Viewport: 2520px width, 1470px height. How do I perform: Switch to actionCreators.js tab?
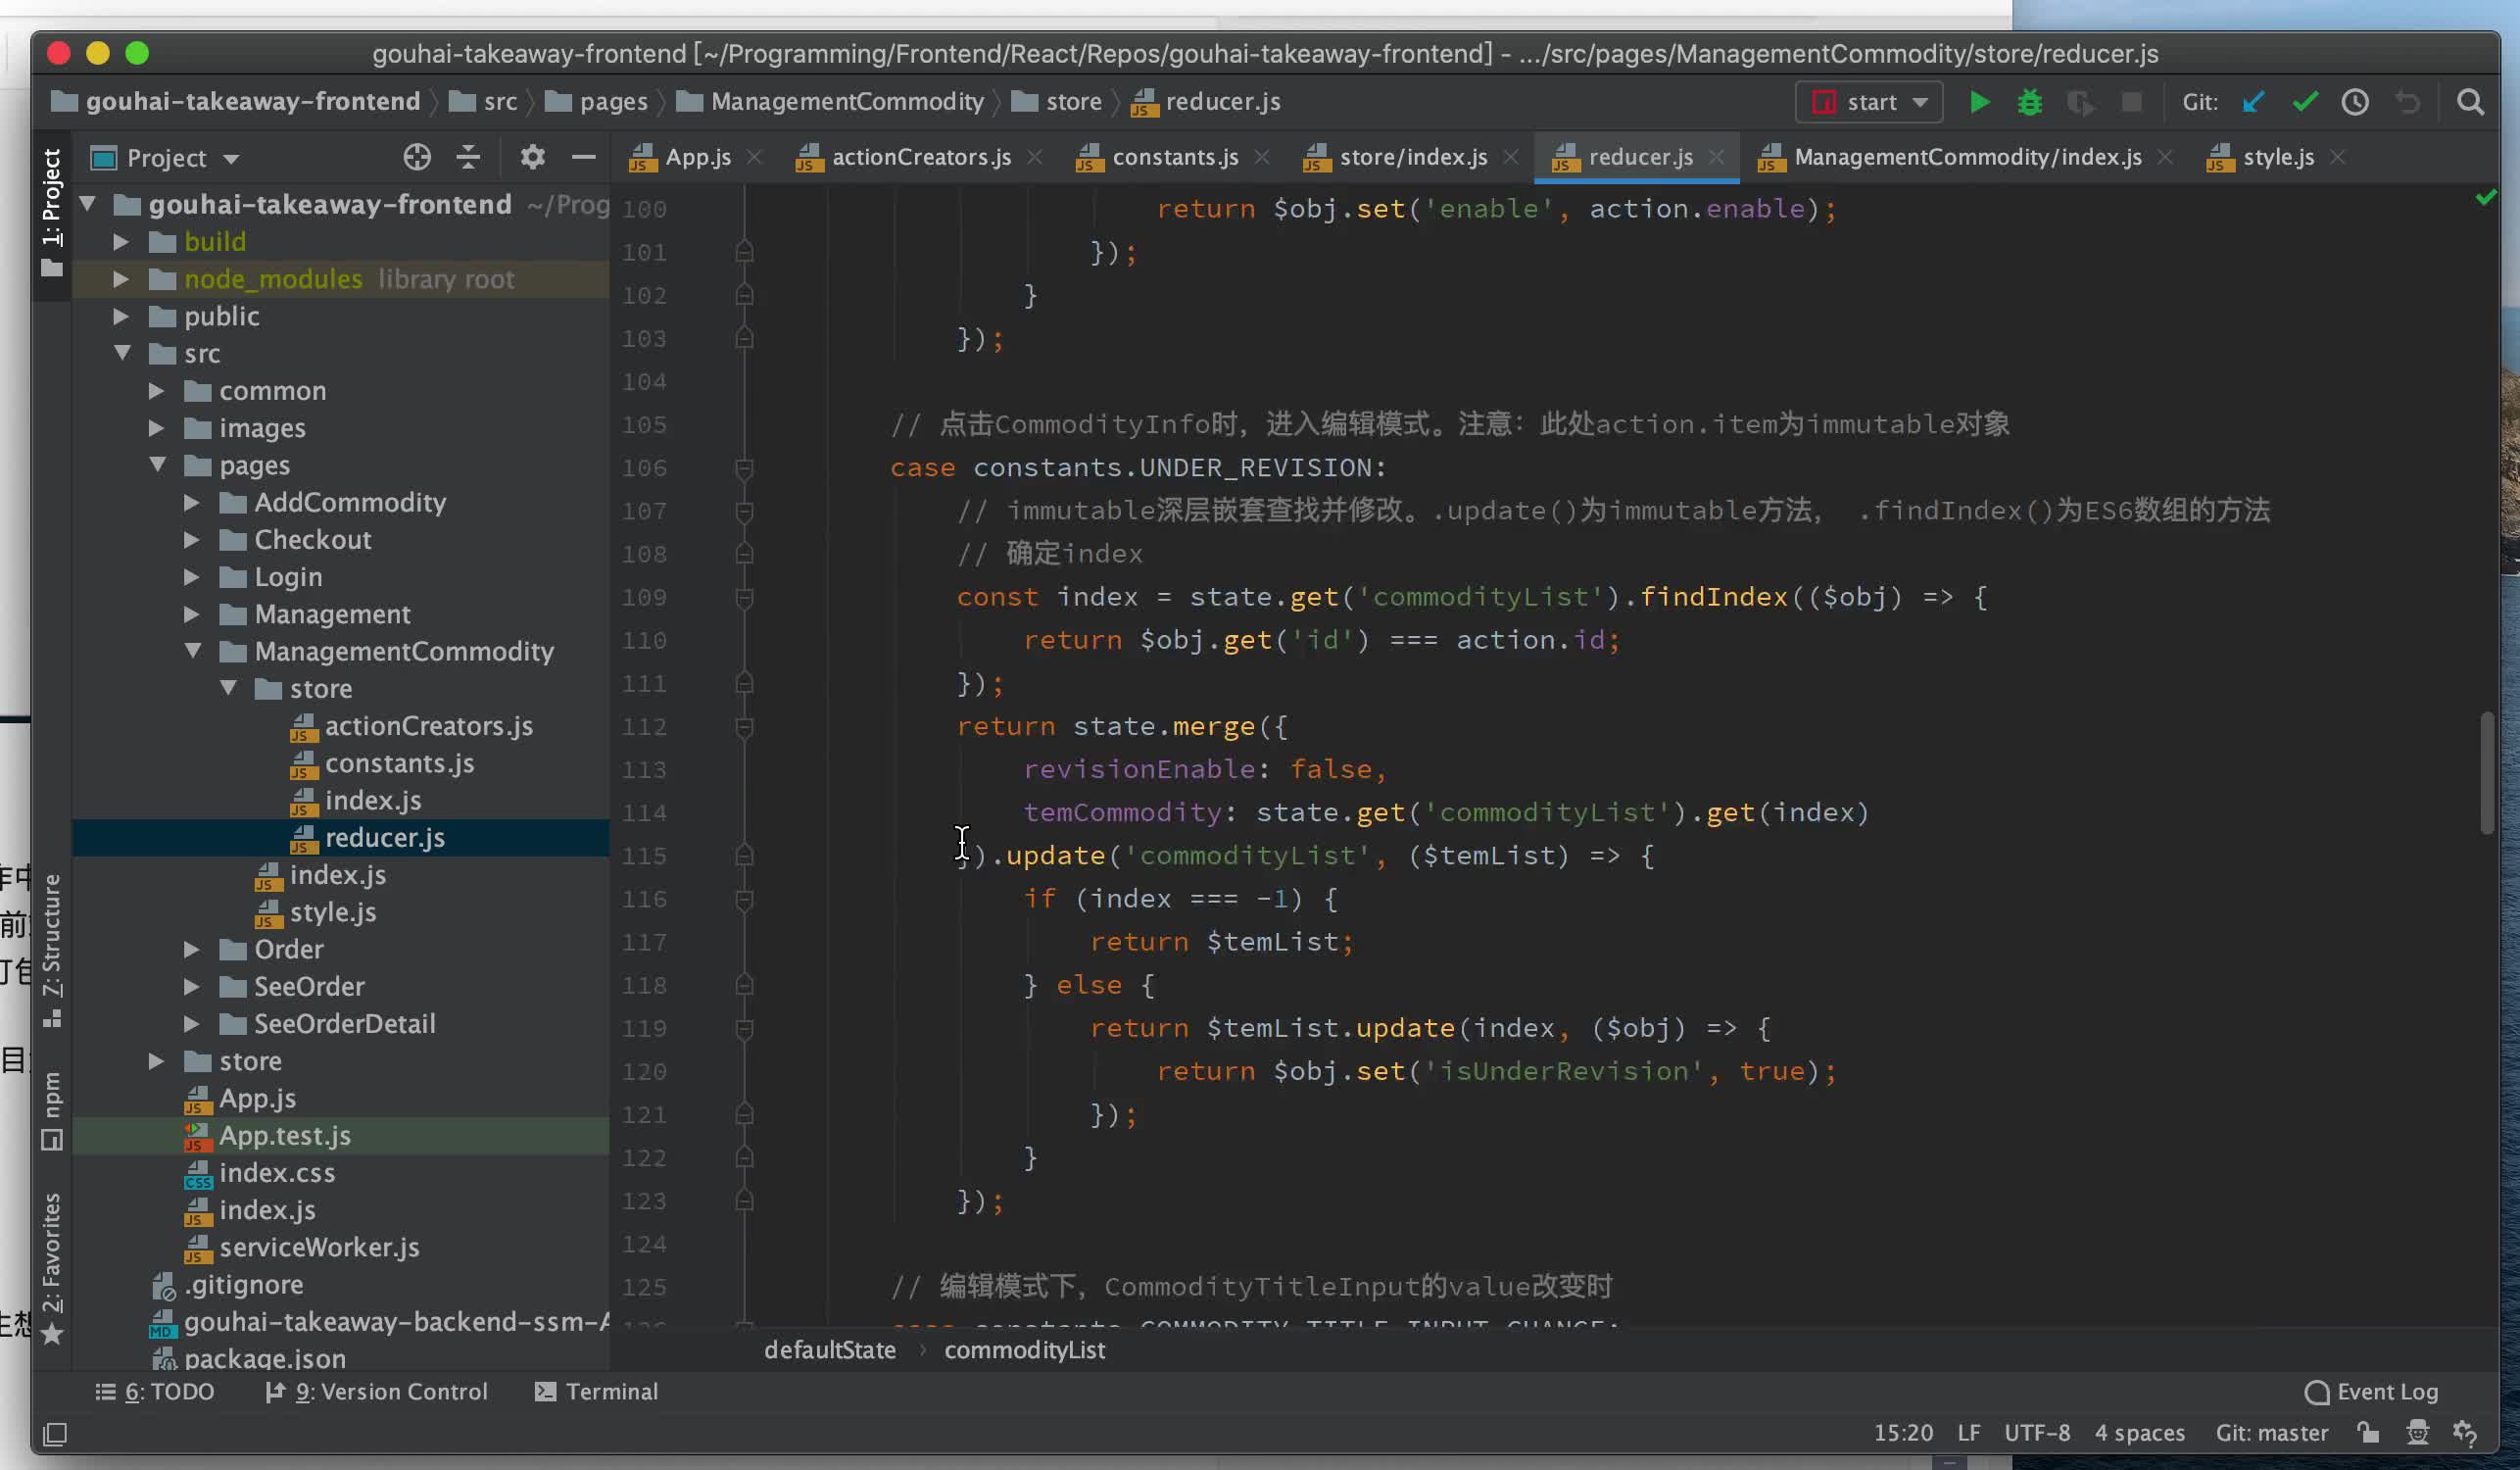coord(921,157)
